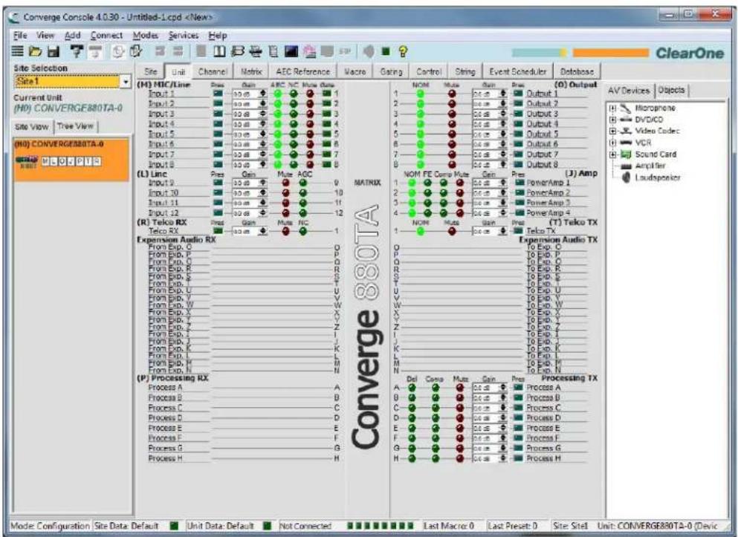738x537 pixels.
Task: Click the pink house toolbar icon
Action: (310, 51)
